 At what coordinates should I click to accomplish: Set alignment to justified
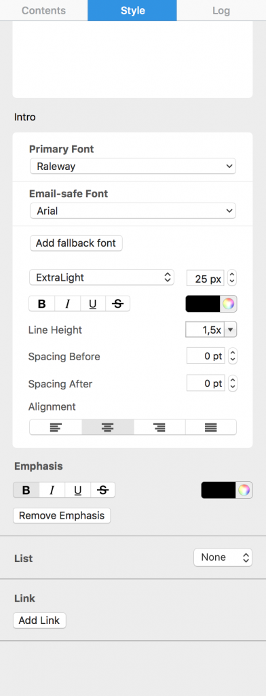pos(211,427)
